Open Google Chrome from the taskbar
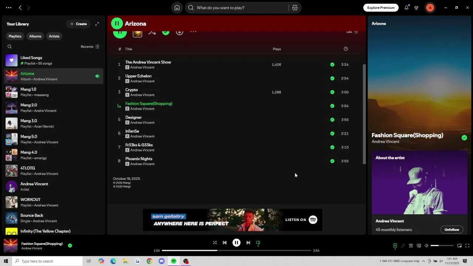Viewport: 473px width, 266px height. tap(149, 261)
